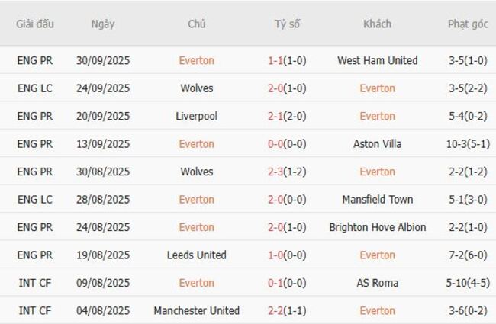Open the 2-1 score against Liverpool
The width and height of the screenshot is (496, 324).
[276, 116]
